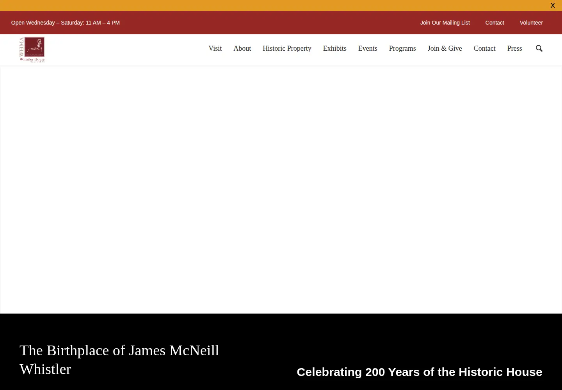The height and width of the screenshot is (390, 562).
Task: Open the Visit menu
Action: click(215, 48)
